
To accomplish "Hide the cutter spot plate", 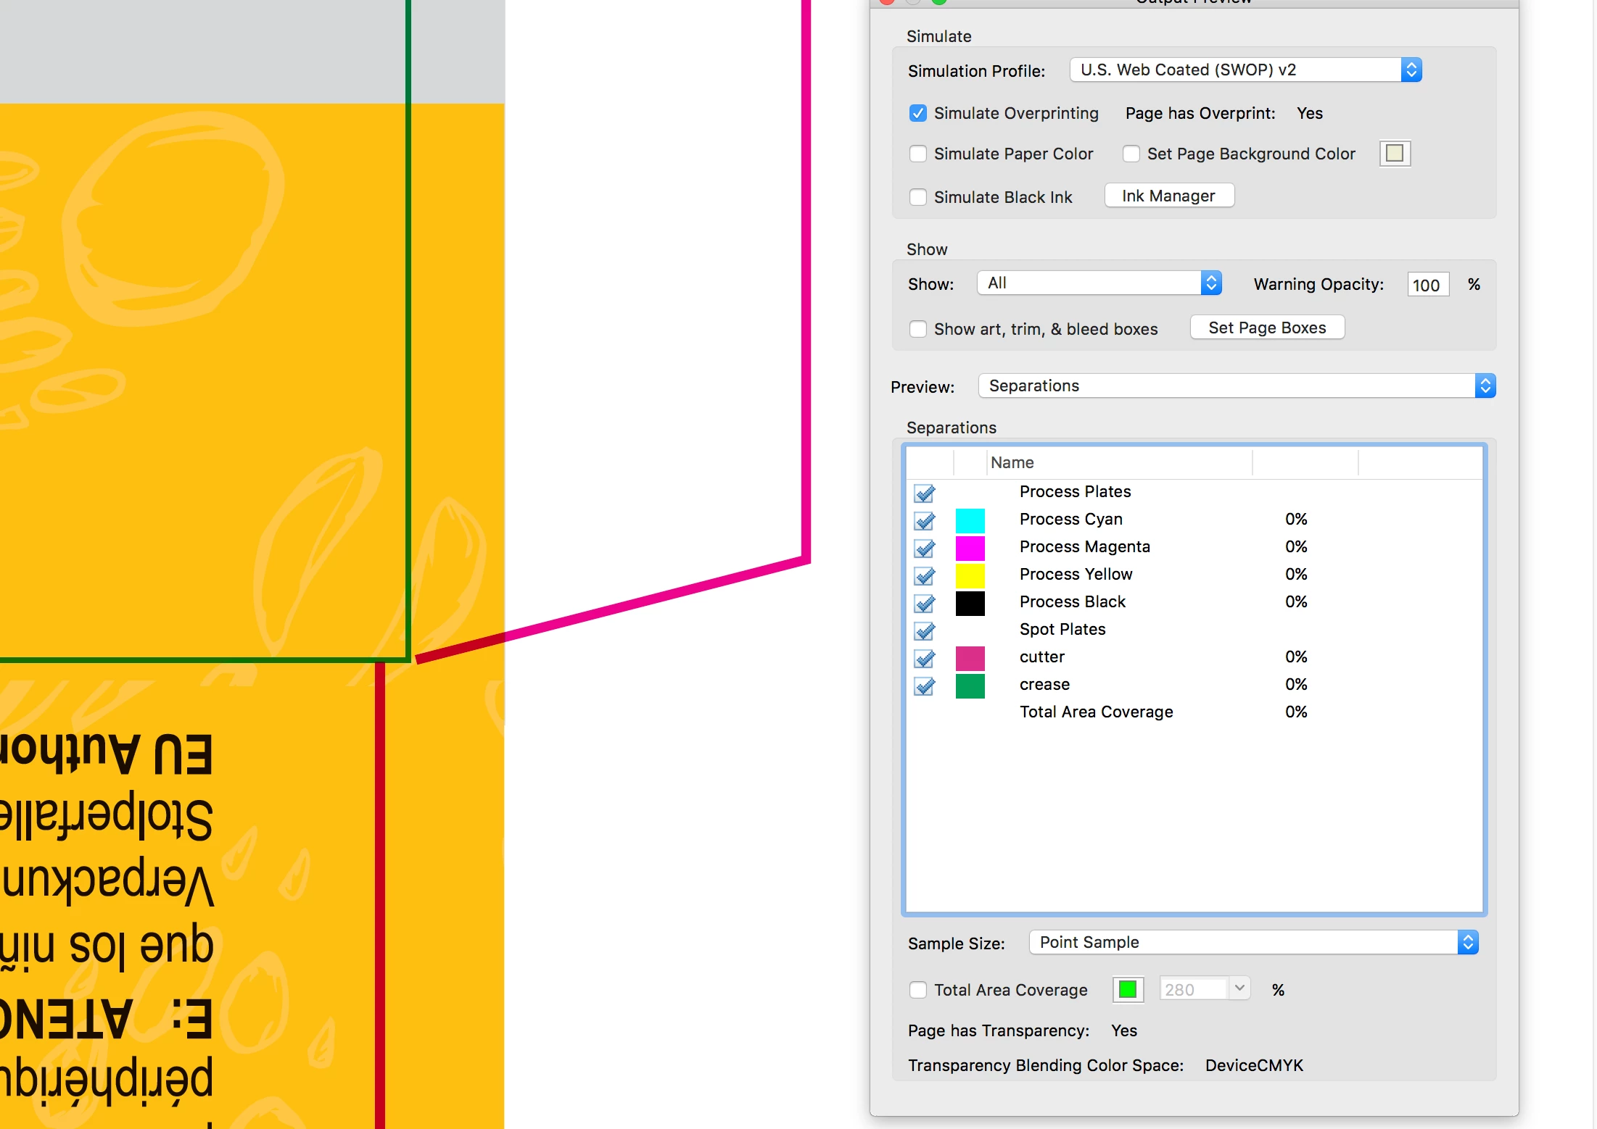I will pyautogui.click(x=924, y=658).
